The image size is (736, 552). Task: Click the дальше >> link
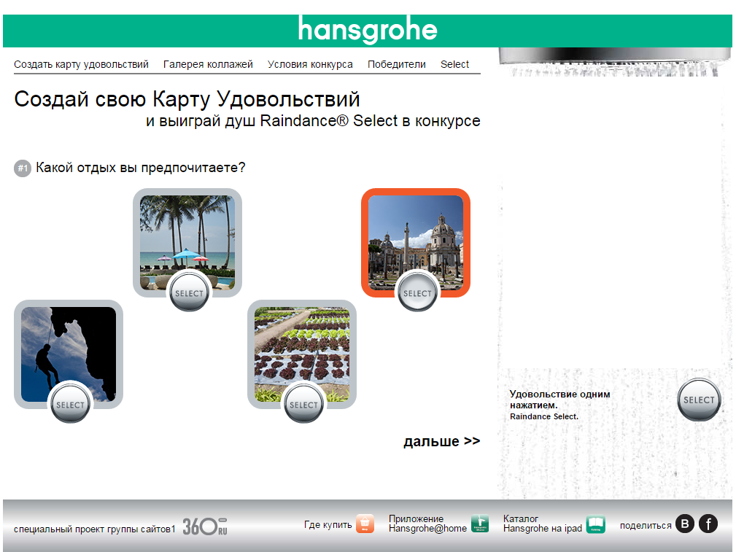[x=441, y=440]
